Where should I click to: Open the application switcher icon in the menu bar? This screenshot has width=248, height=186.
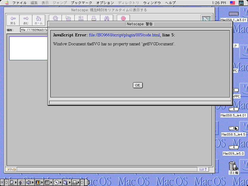click(241, 3)
